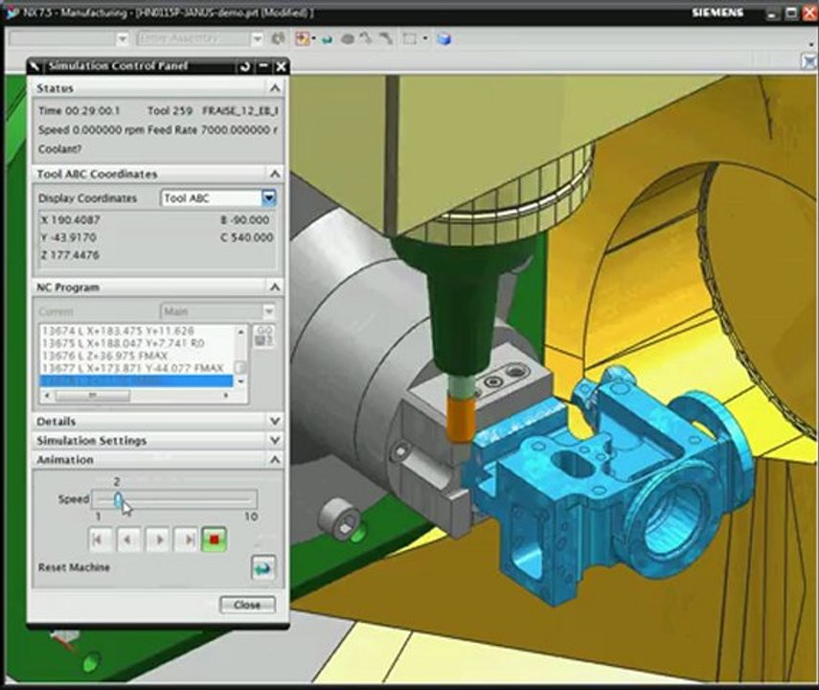
Task: Open the Display Coordinates dropdown
Action: coord(268,198)
